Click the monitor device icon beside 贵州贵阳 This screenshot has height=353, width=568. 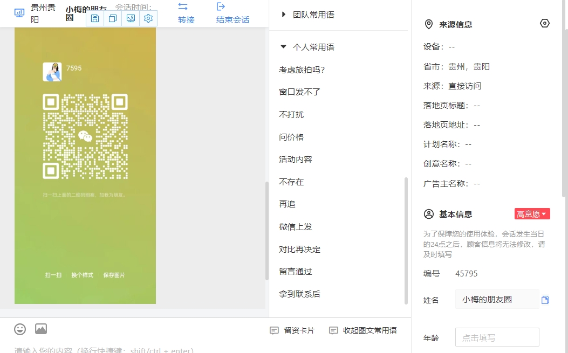pyautogui.click(x=19, y=13)
